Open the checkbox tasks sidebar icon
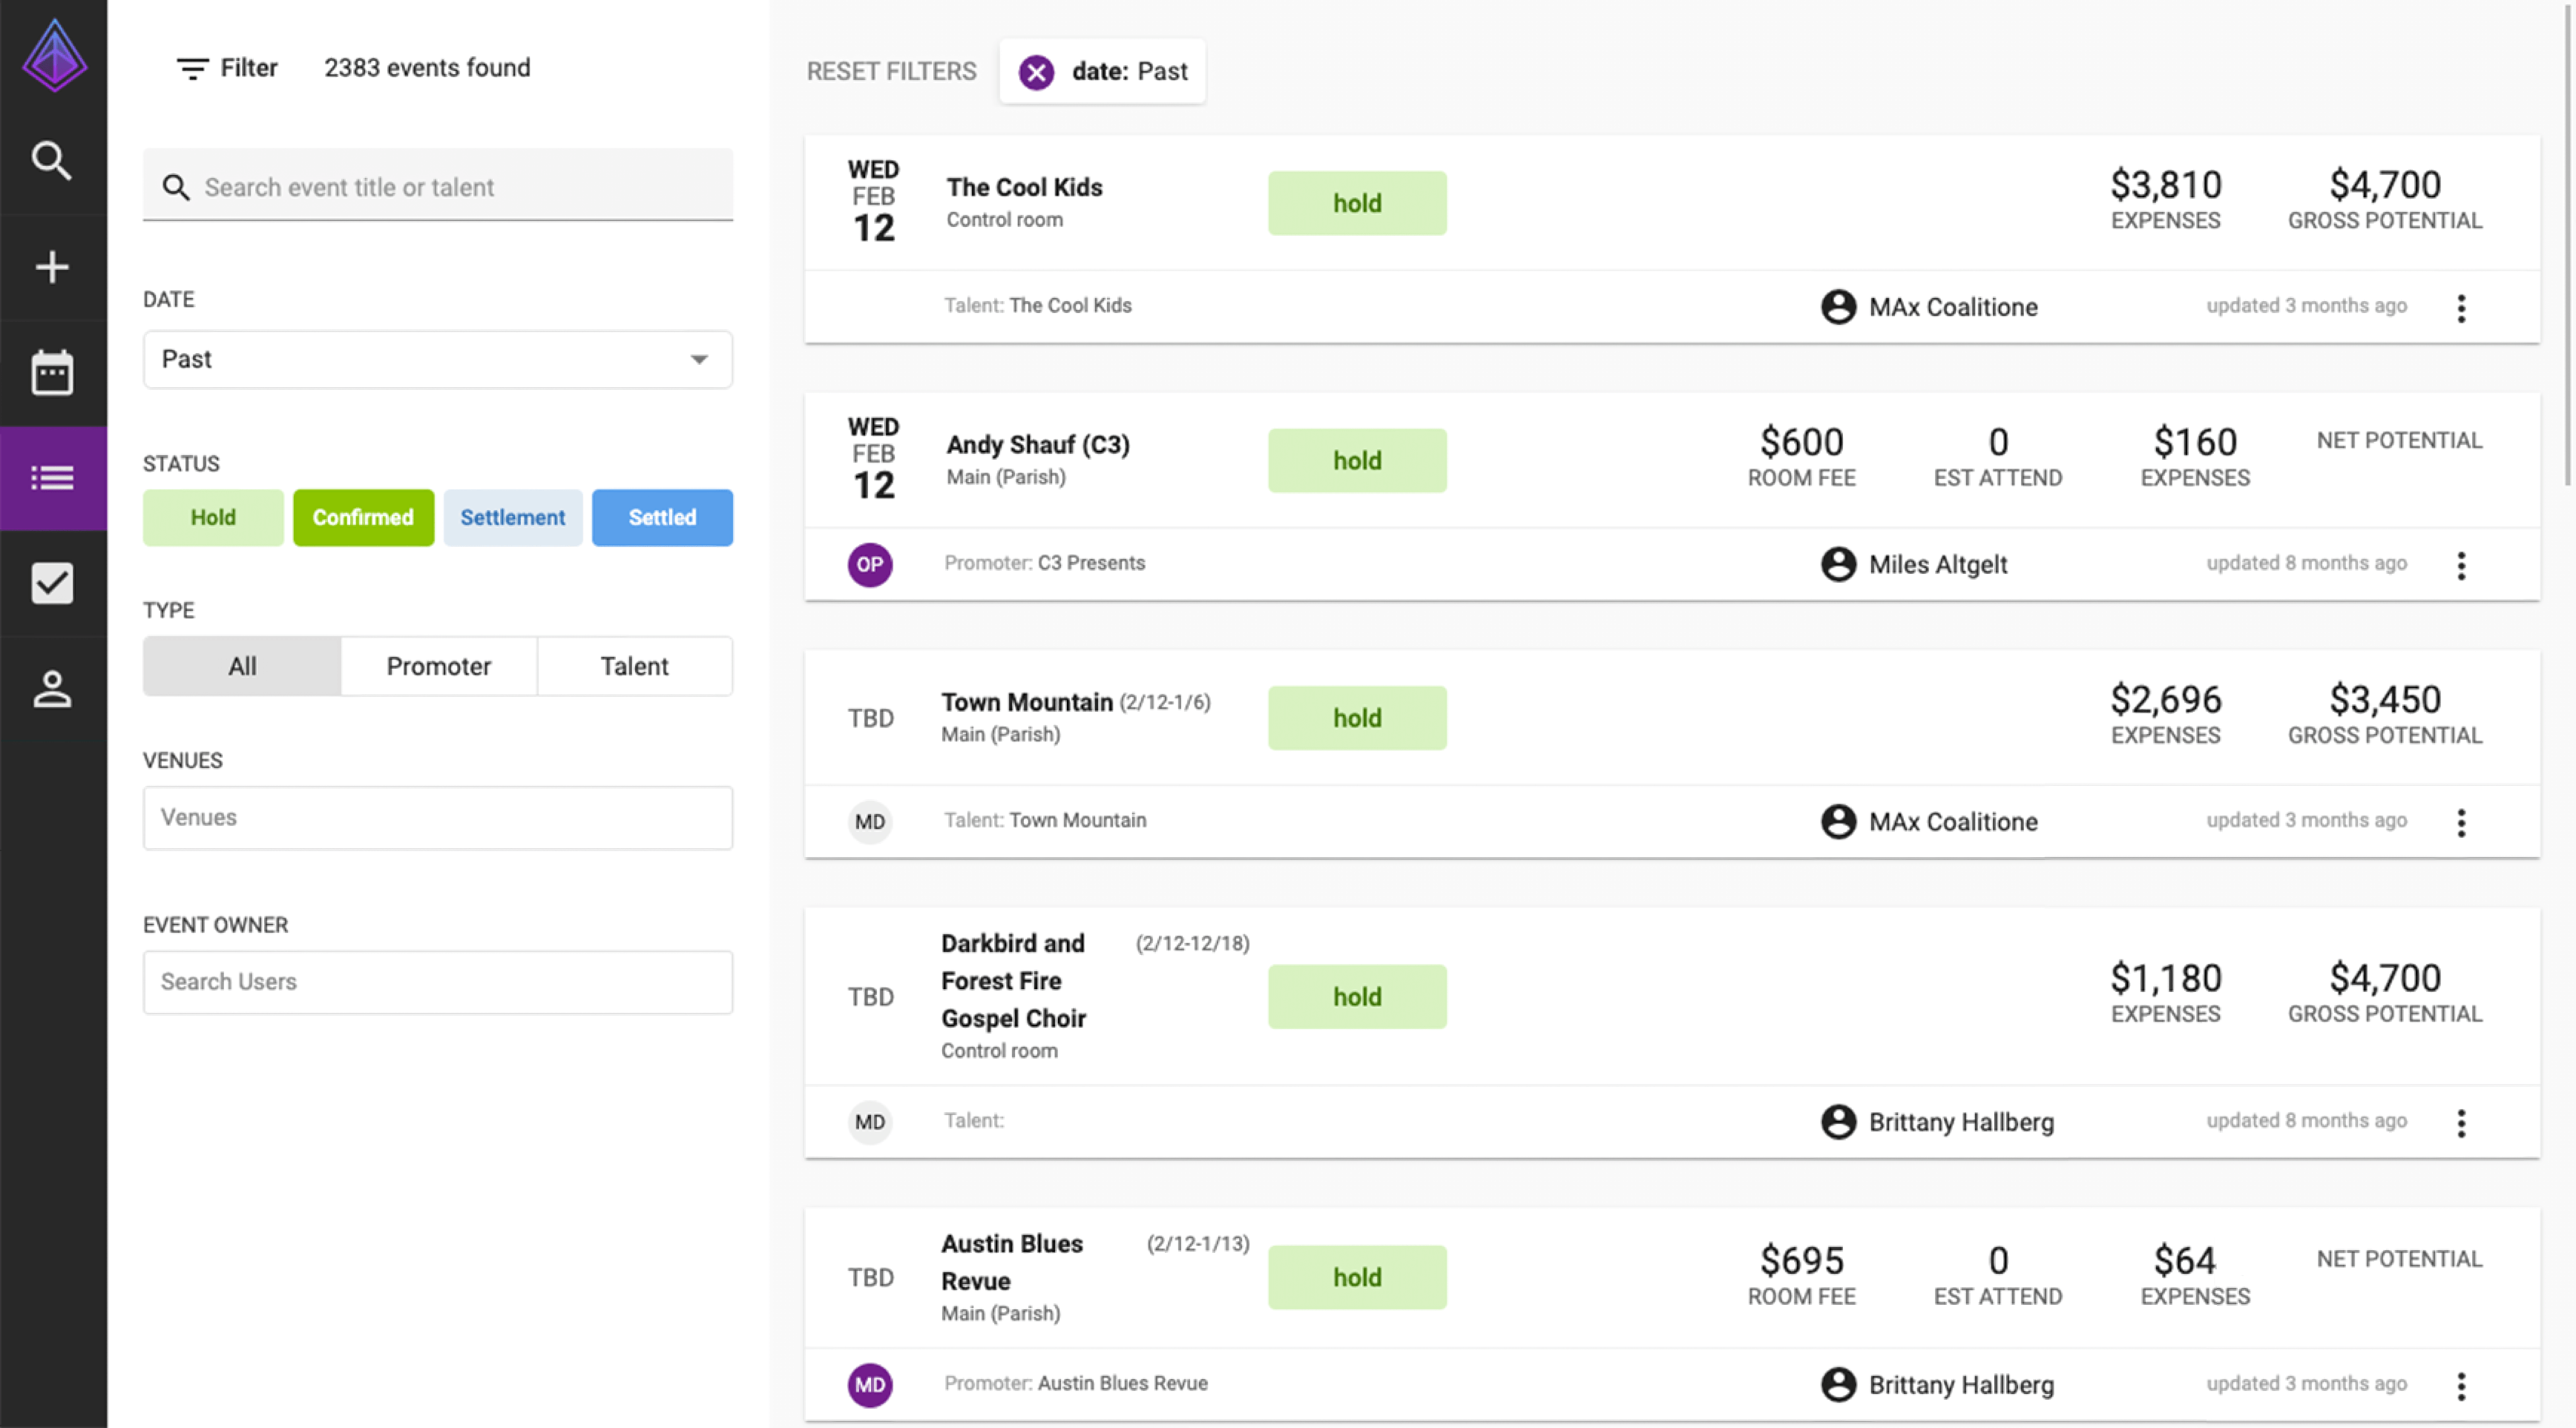Image resolution: width=2576 pixels, height=1428 pixels. click(52, 584)
